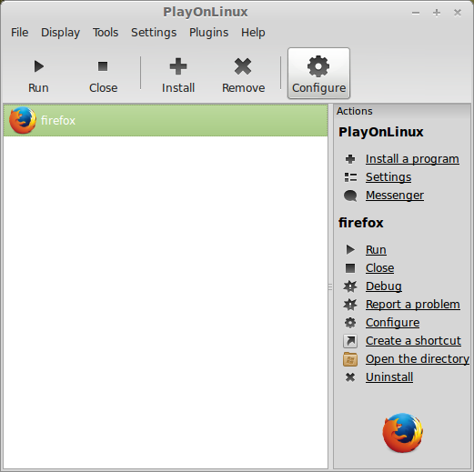This screenshot has width=474, height=472.
Task: Click the Firefox icon in list row
Action: [23, 120]
